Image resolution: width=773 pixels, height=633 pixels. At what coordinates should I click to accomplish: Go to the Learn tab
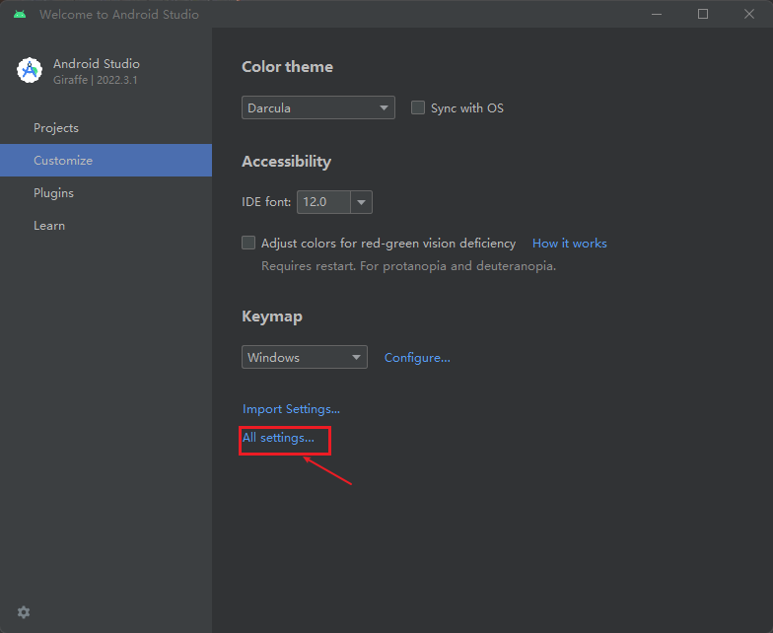[x=49, y=226]
